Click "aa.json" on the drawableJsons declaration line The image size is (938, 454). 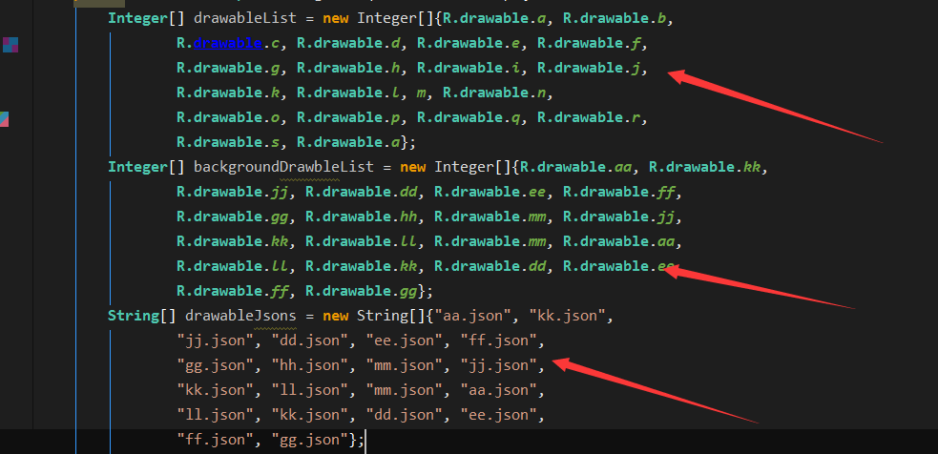click(472, 316)
